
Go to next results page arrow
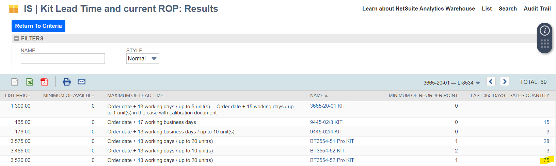click(505, 81)
